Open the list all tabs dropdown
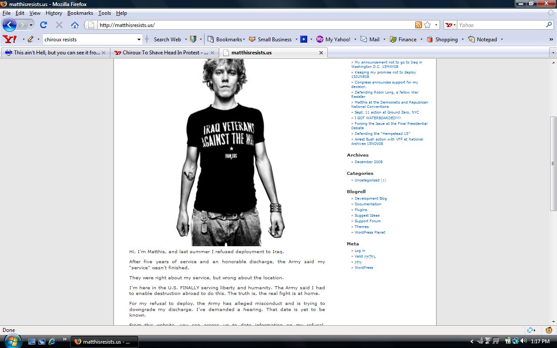The height and width of the screenshot is (348, 557). (553, 53)
